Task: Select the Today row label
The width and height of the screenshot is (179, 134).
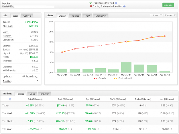Action: 5,105
